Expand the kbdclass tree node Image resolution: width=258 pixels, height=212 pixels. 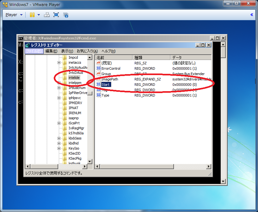pos(59,138)
